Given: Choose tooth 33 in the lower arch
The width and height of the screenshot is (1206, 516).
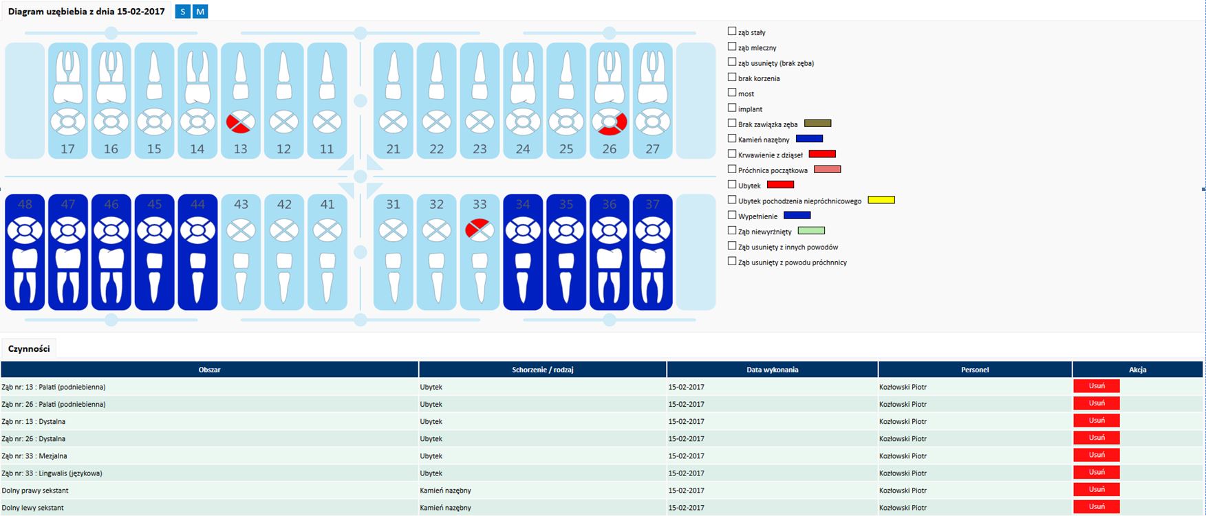Looking at the screenshot, I should (480, 252).
